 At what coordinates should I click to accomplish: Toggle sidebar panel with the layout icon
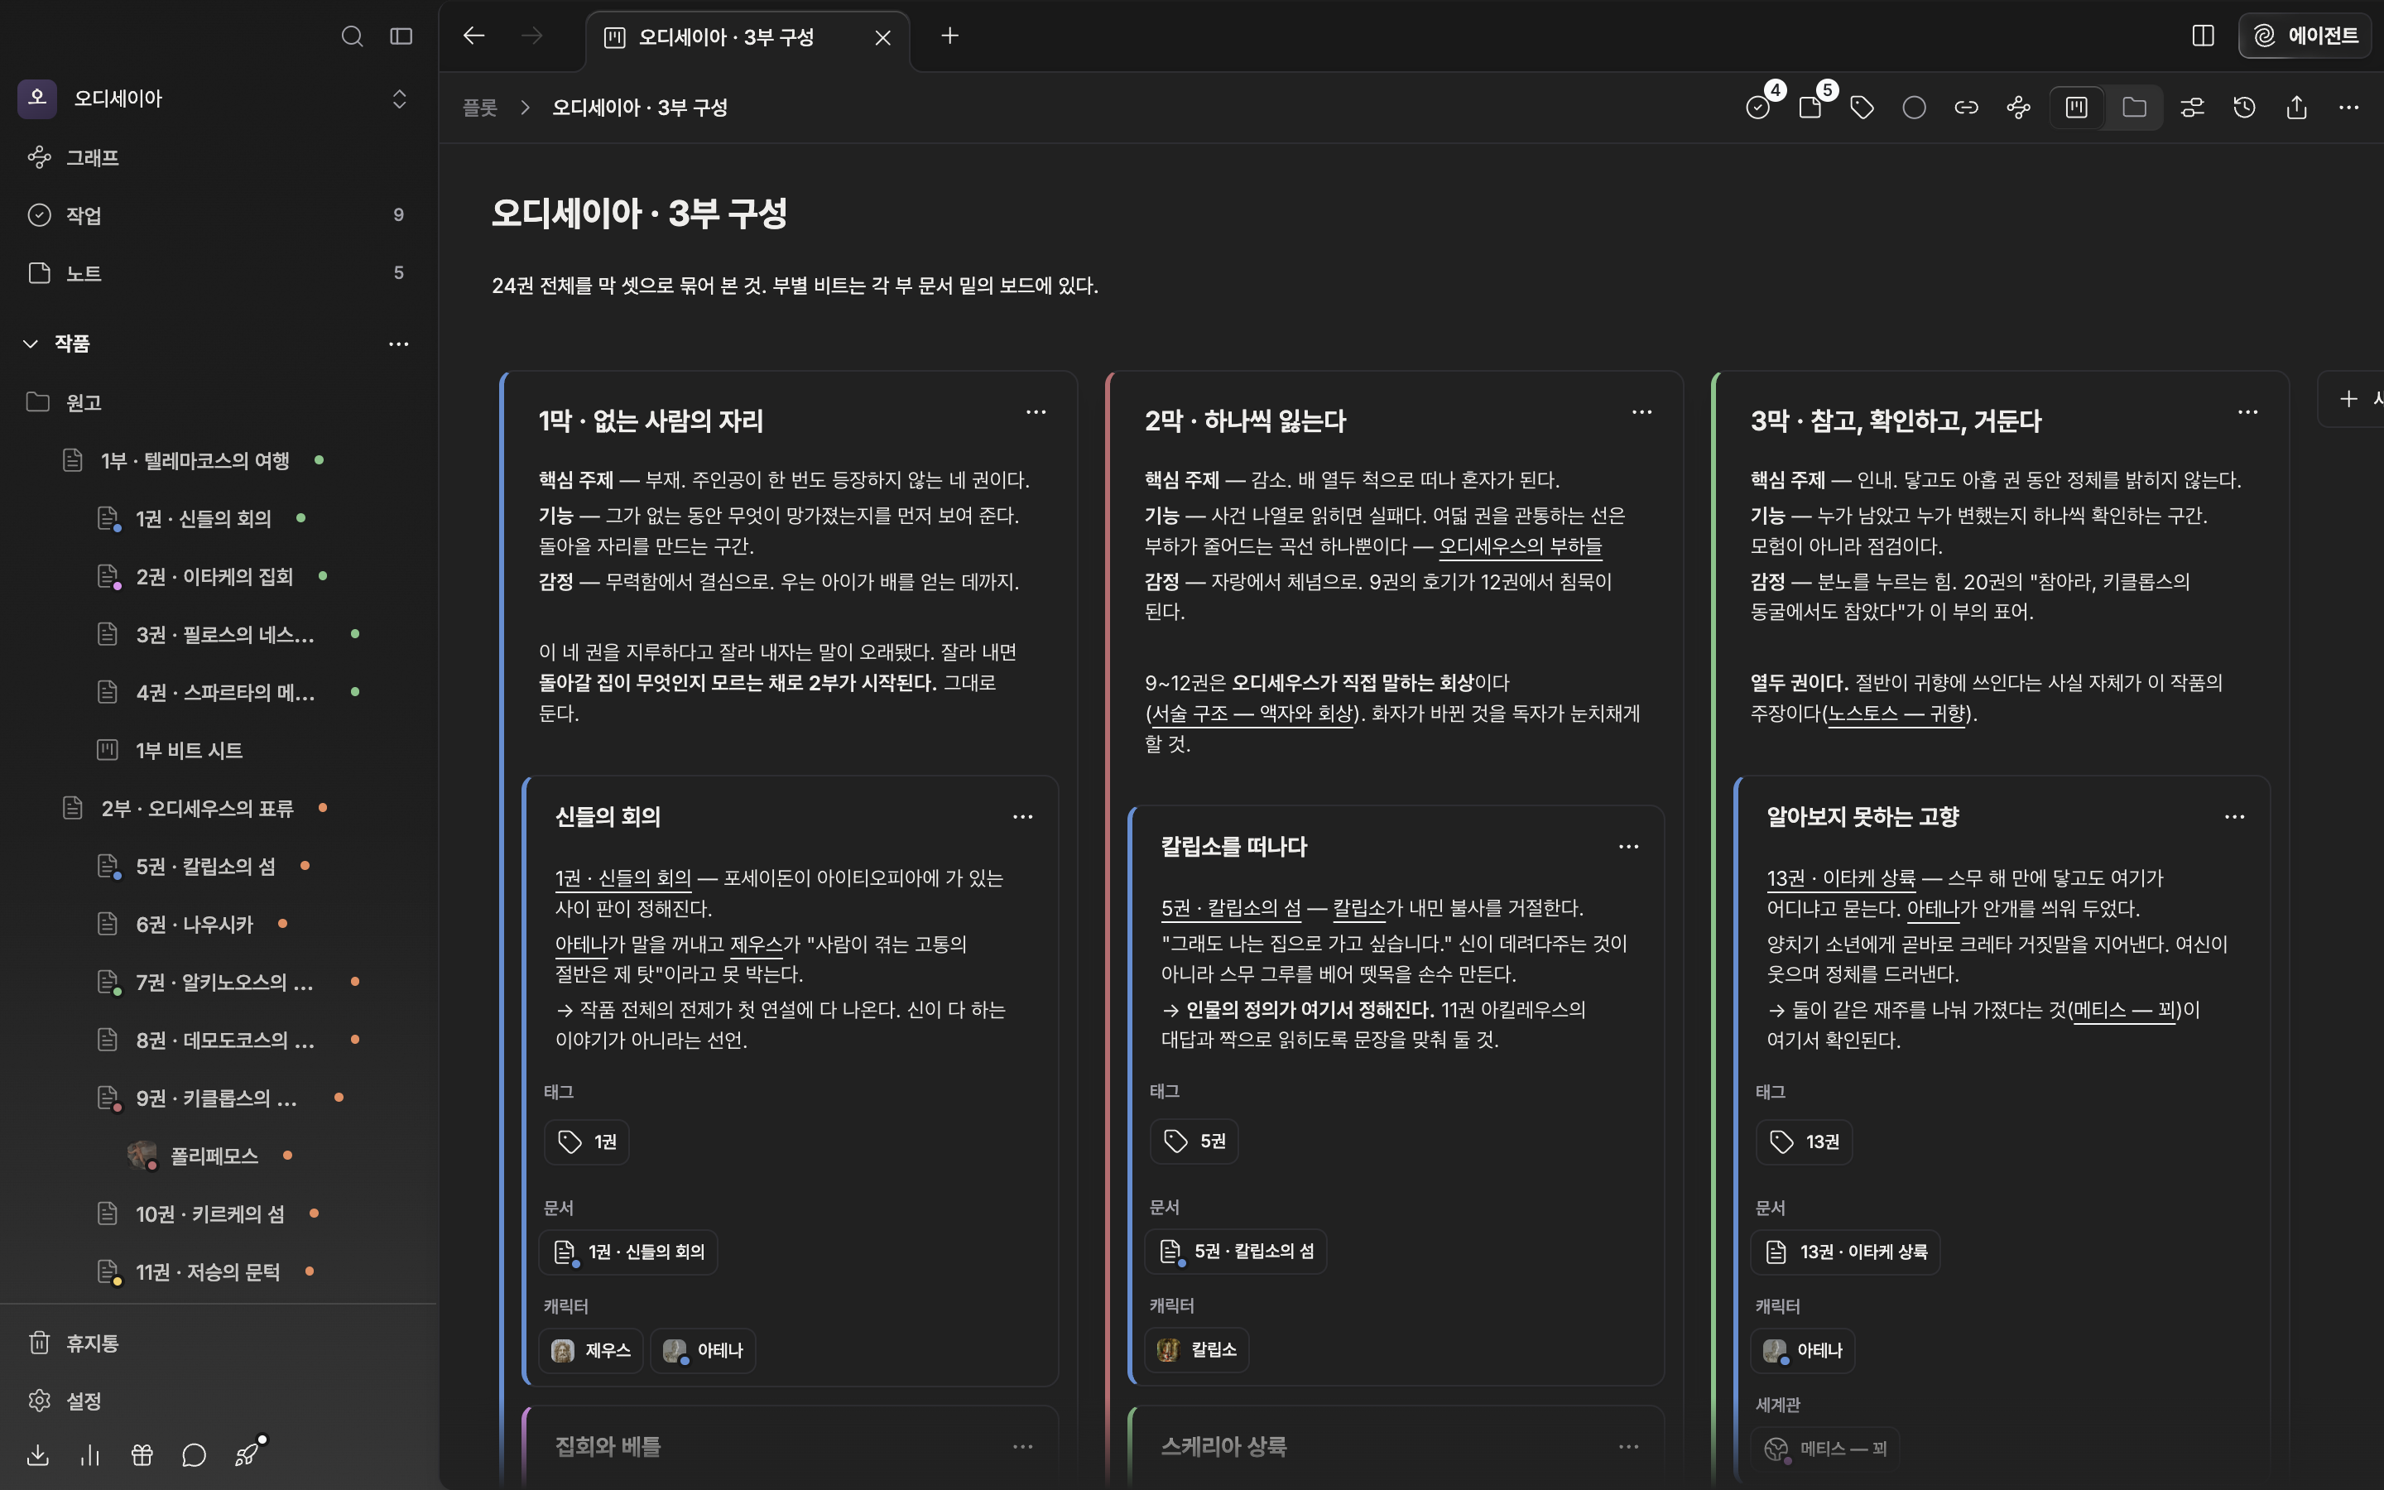(401, 36)
